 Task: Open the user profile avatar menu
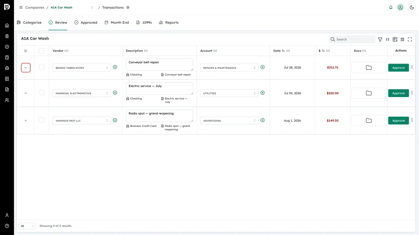click(x=400, y=7)
